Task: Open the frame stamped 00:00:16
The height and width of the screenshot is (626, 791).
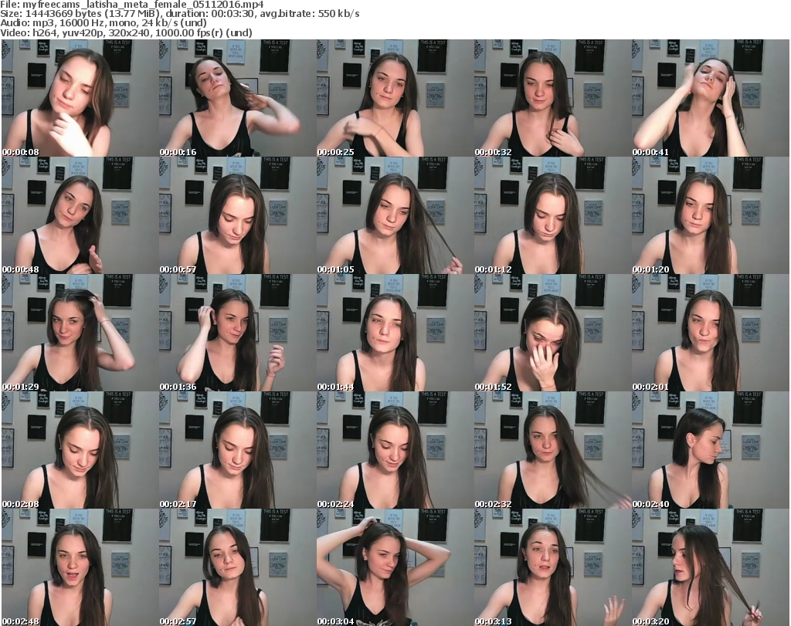Action: point(237,98)
